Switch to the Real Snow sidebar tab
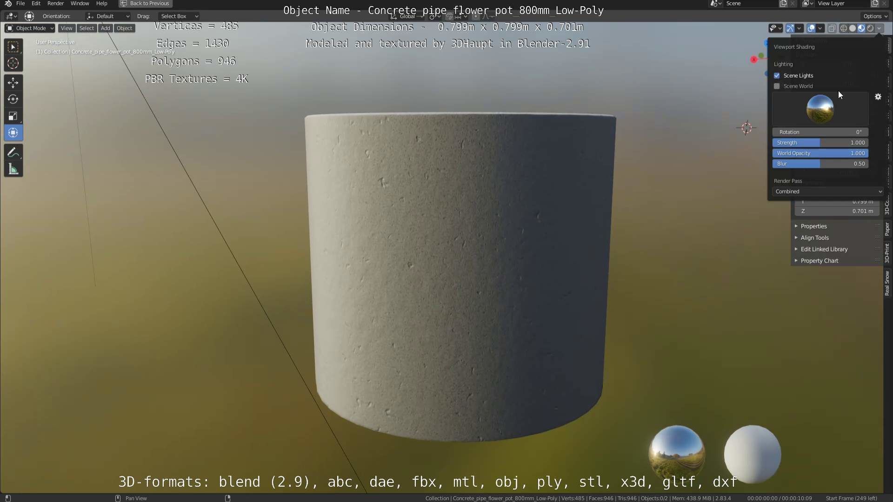 887,284
